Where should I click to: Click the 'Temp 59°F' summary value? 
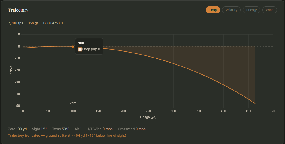tap(61, 129)
